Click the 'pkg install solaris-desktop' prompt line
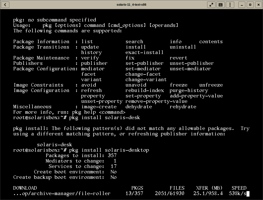263x200 pixels. pos(81,150)
